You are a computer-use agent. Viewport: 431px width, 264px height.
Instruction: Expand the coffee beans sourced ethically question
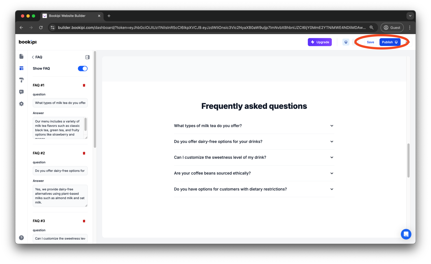pos(254,173)
